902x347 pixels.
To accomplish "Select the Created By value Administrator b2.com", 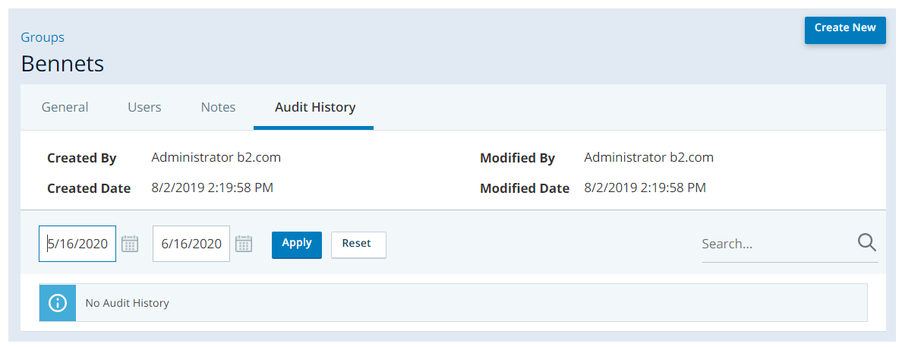I will click(216, 158).
